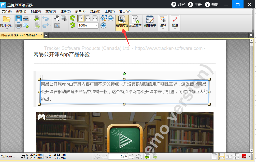
Task: Click the top green previous-view page icon
Action: click(x=37, y=18)
